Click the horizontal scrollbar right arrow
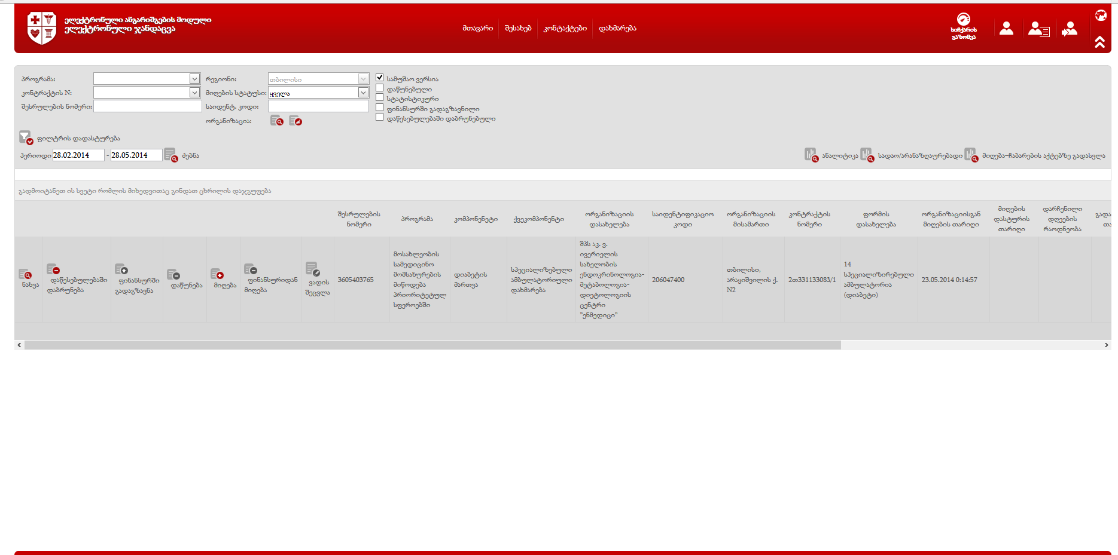This screenshot has width=1118, height=555. pos(1106,345)
